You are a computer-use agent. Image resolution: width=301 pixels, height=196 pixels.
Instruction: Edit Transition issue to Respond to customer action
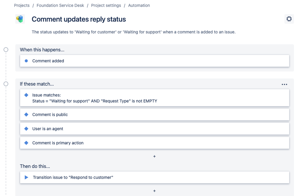pos(154,177)
